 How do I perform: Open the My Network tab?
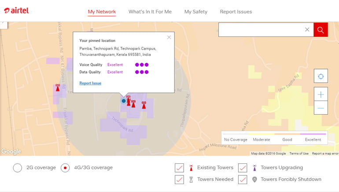[x=102, y=12]
